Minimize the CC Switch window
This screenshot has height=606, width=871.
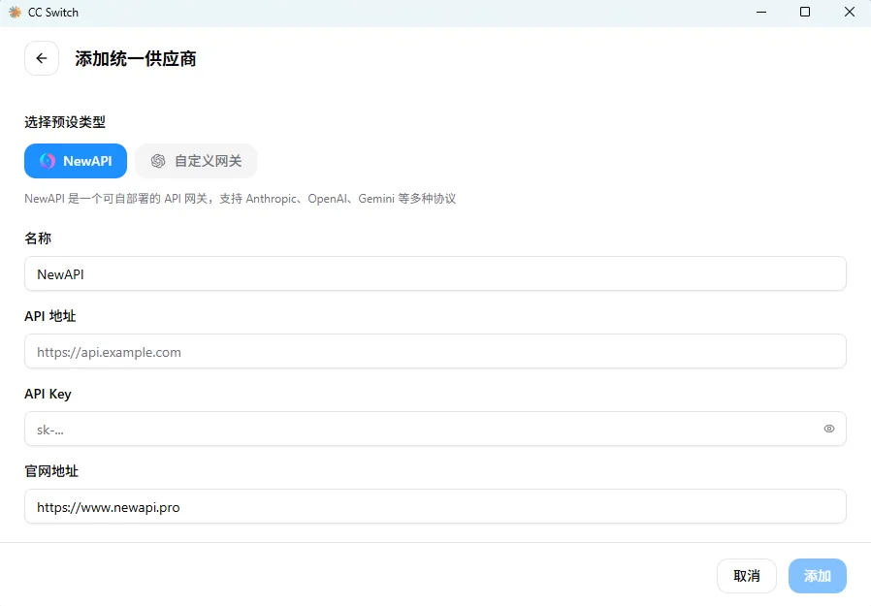point(761,13)
